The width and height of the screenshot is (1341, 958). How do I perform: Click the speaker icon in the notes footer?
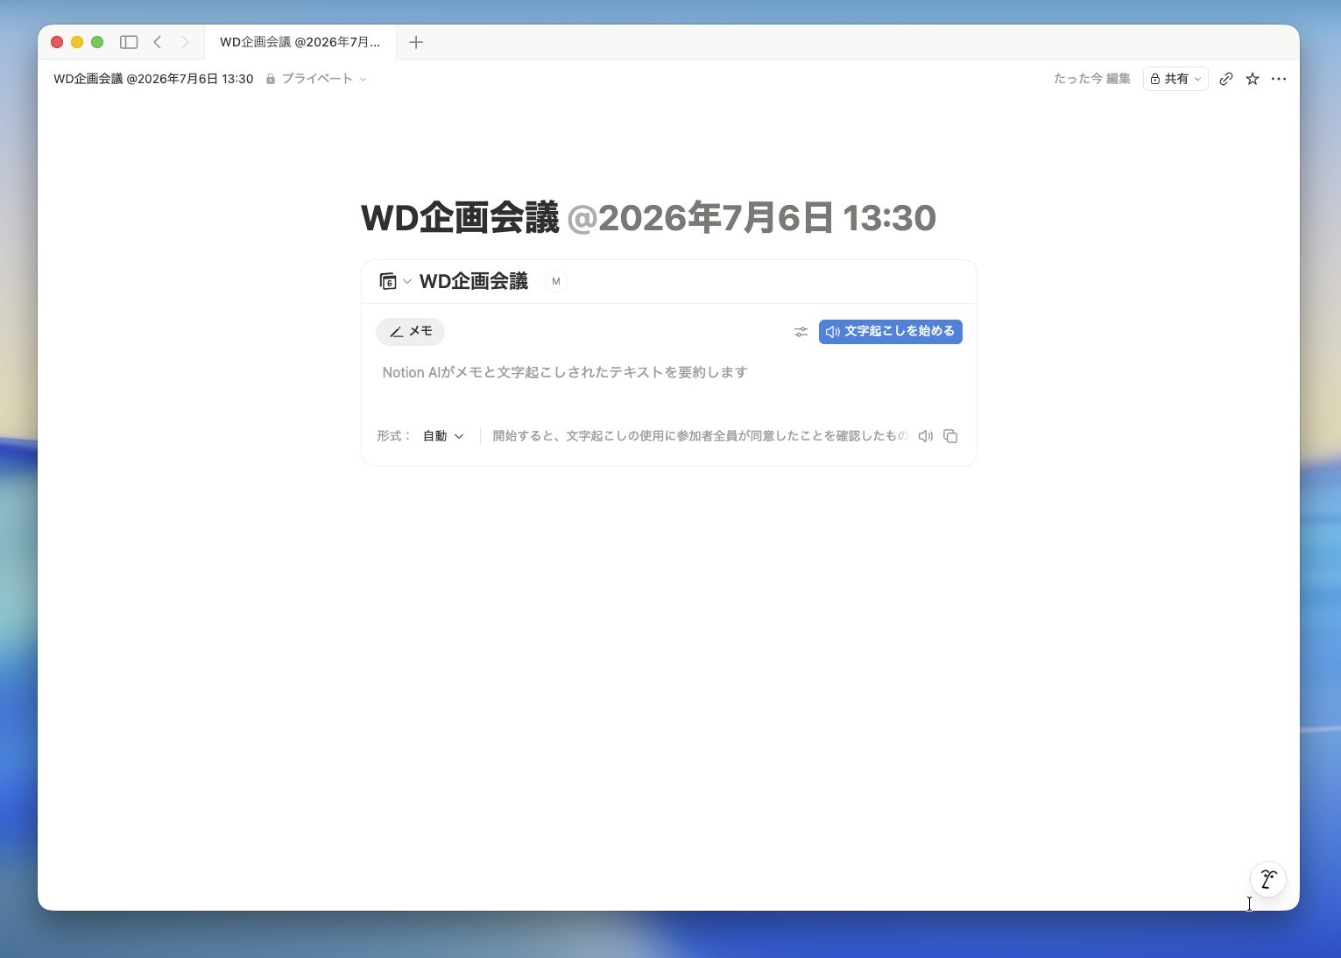926,436
